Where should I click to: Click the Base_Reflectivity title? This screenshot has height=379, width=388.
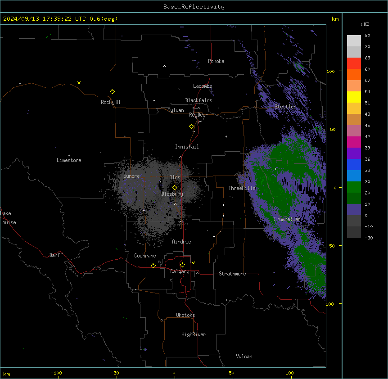pos(194,7)
